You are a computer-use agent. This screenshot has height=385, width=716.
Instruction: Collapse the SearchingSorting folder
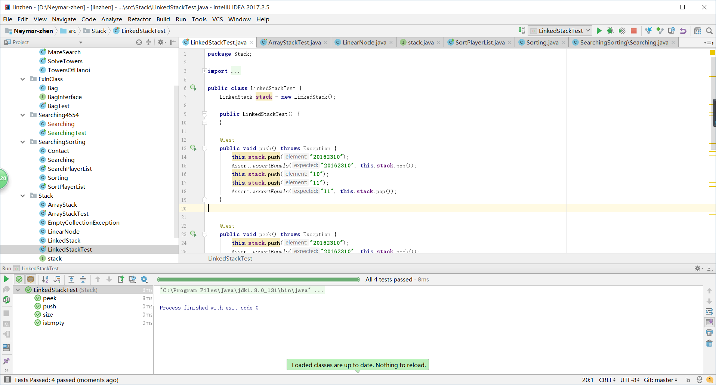23,142
